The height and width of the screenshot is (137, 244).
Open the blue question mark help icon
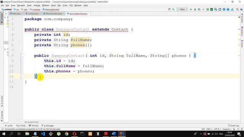[x=228, y=10]
